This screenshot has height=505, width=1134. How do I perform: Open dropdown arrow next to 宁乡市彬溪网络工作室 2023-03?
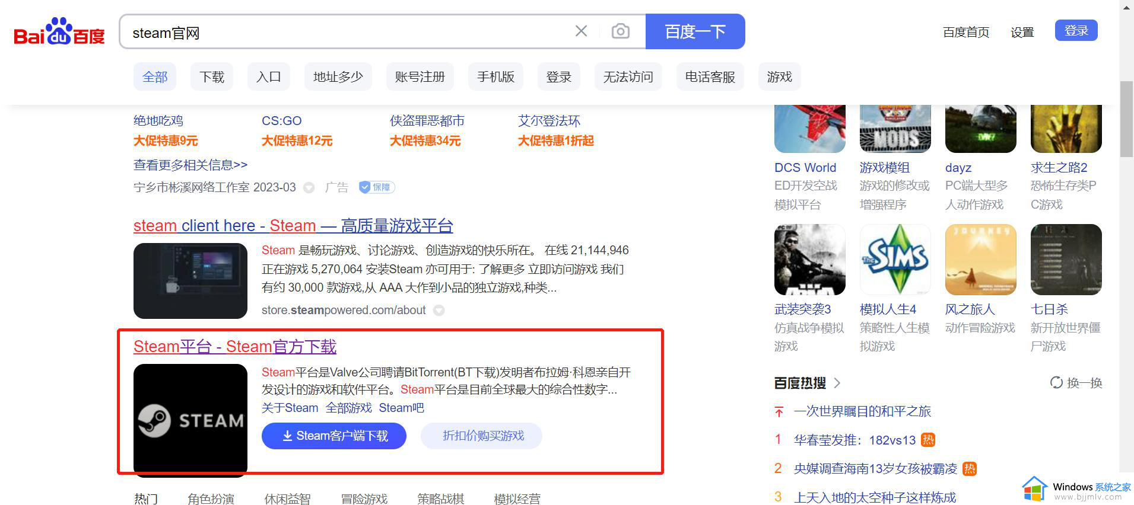click(x=309, y=188)
